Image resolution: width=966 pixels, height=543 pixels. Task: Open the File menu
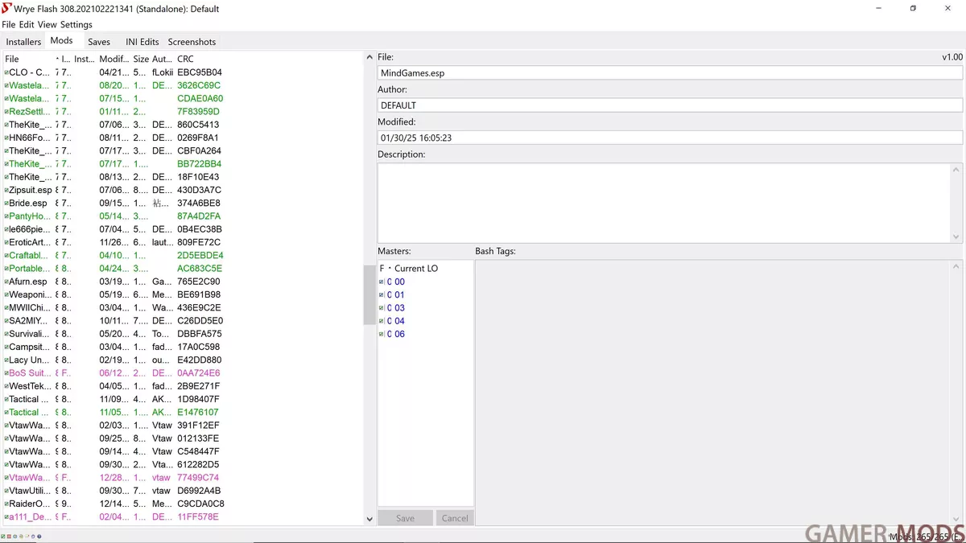point(9,25)
